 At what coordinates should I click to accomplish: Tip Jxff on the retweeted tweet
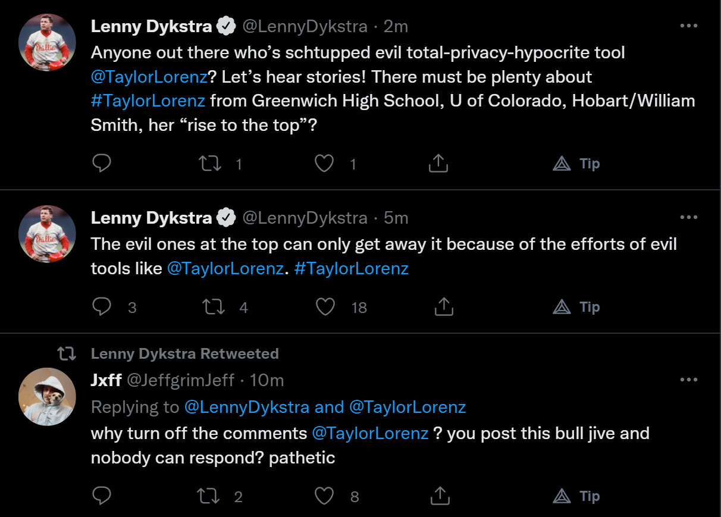[x=576, y=496]
